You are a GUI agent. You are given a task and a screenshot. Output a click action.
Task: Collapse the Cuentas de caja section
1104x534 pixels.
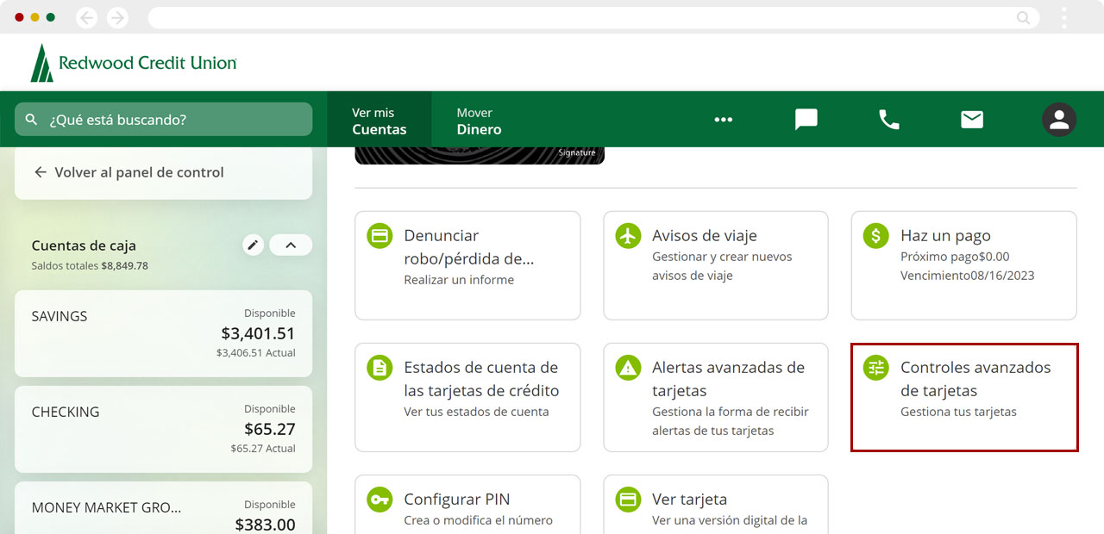tap(291, 245)
